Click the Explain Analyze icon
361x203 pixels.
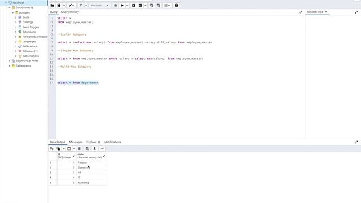[x=140, y=5]
